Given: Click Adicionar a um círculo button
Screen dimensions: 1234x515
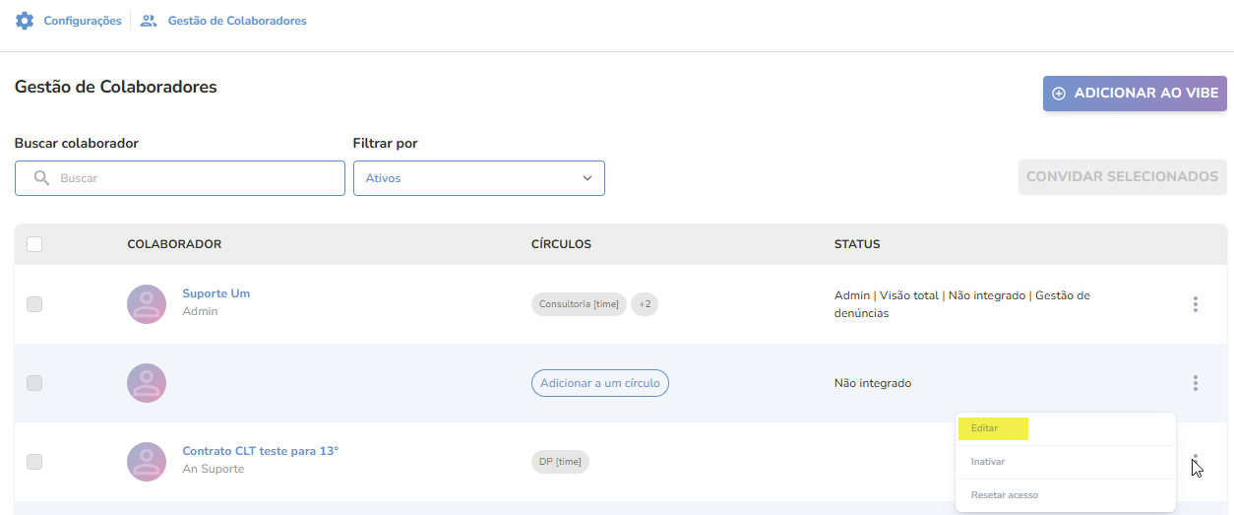Looking at the screenshot, I should [x=600, y=383].
